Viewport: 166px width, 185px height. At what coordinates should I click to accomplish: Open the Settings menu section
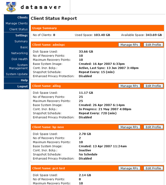click(x=22, y=35)
